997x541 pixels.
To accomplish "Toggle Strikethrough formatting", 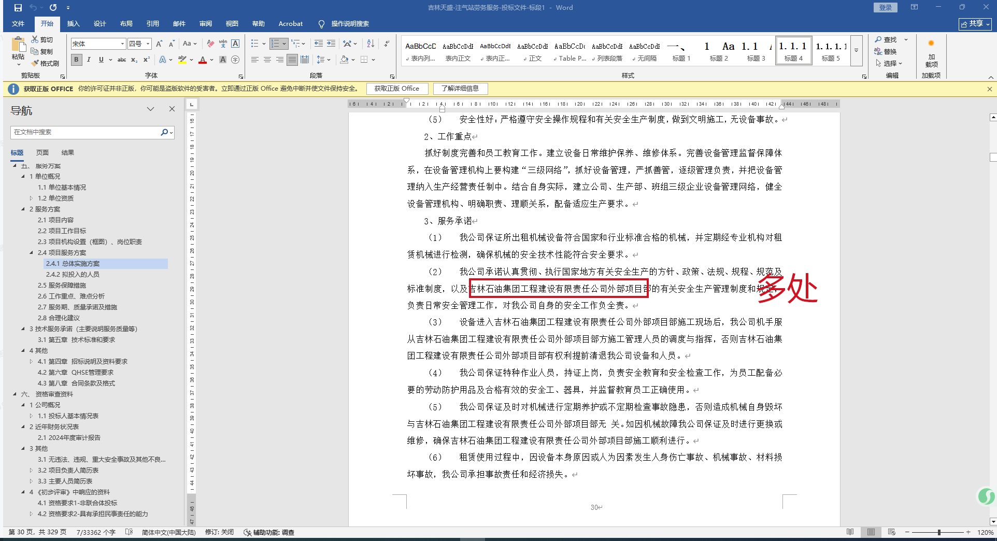I will tap(122, 60).
